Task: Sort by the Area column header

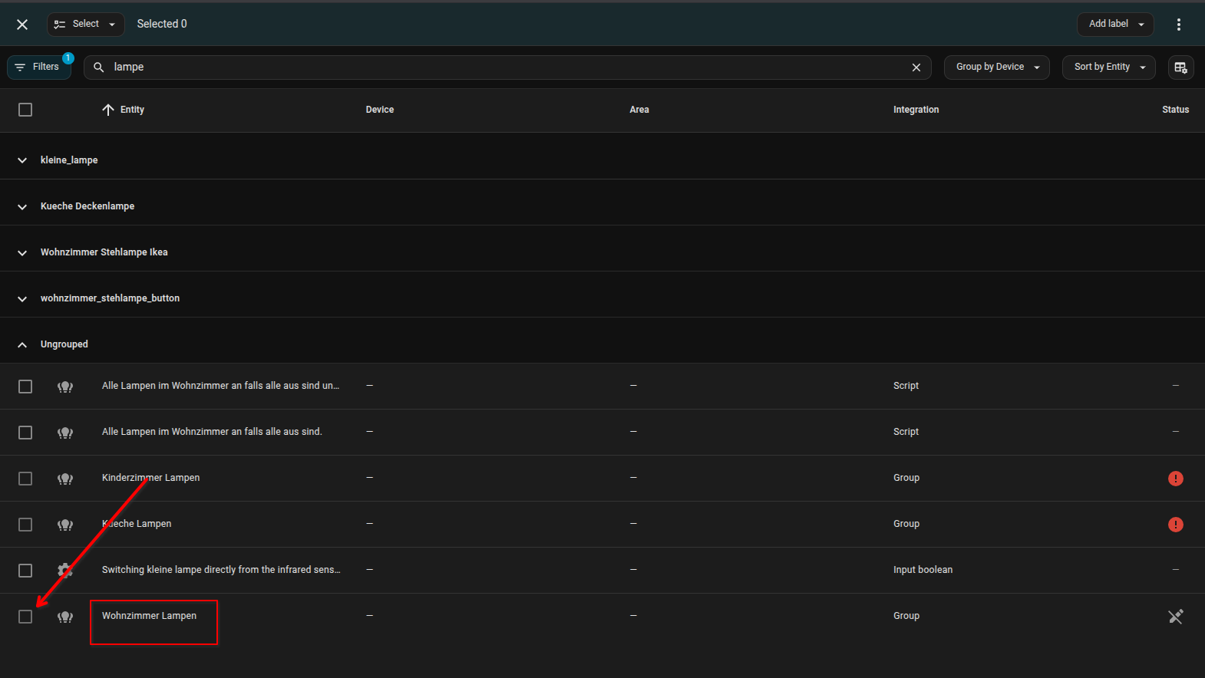Action: tap(639, 110)
